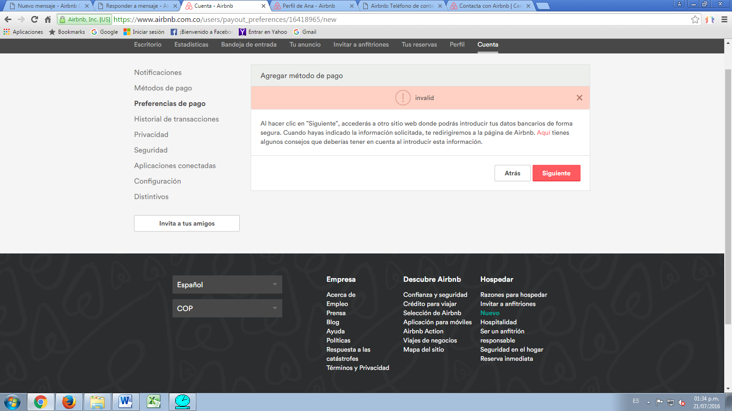The height and width of the screenshot is (411, 732).
Task: Show hidden system tray icons
Action: 648,402
